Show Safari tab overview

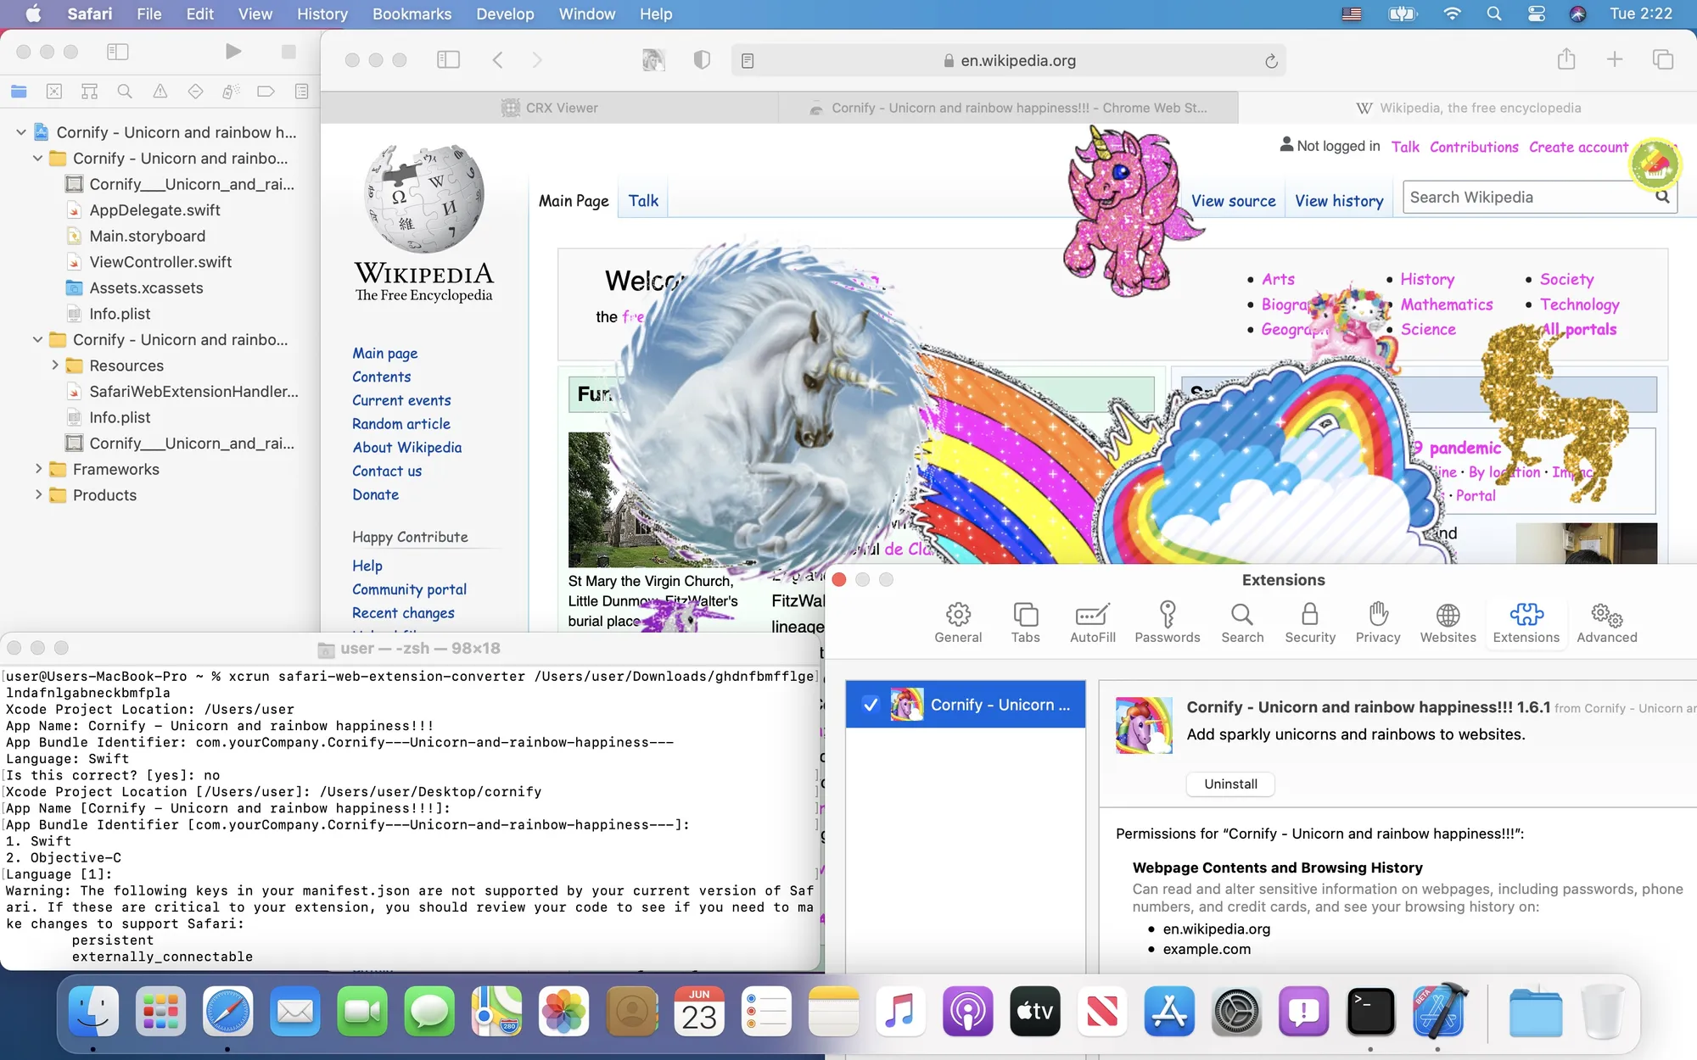point(1663,59)
